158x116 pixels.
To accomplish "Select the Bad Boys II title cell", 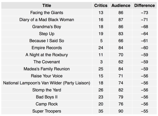I will pos(47,97).
